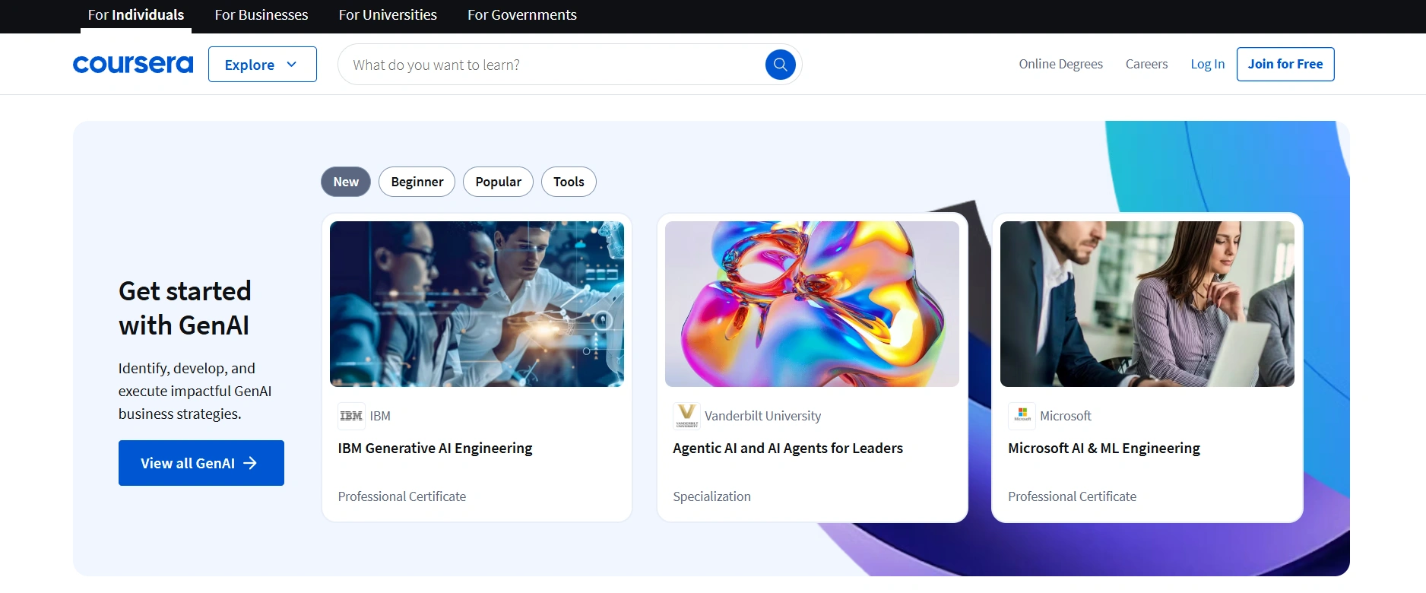The image size is (1426, 593).
Task: Select the New filter chip
Action: (x=346, y=182)
